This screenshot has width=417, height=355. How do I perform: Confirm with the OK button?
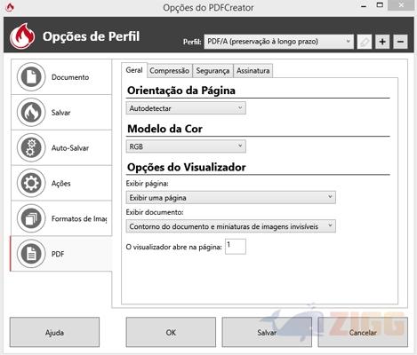171,332
